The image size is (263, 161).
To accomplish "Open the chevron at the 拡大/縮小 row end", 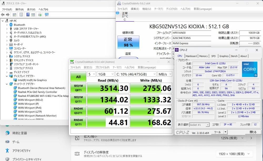I will click(x=251, y=138).
